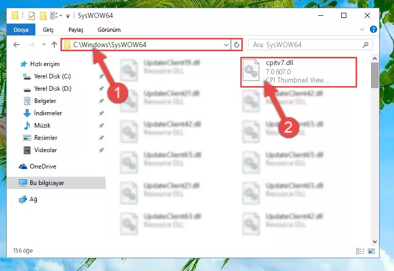Click the pin icon next to Yerel Disk (D:)
Screen dimensions: 394x271
tap(101, 89)
